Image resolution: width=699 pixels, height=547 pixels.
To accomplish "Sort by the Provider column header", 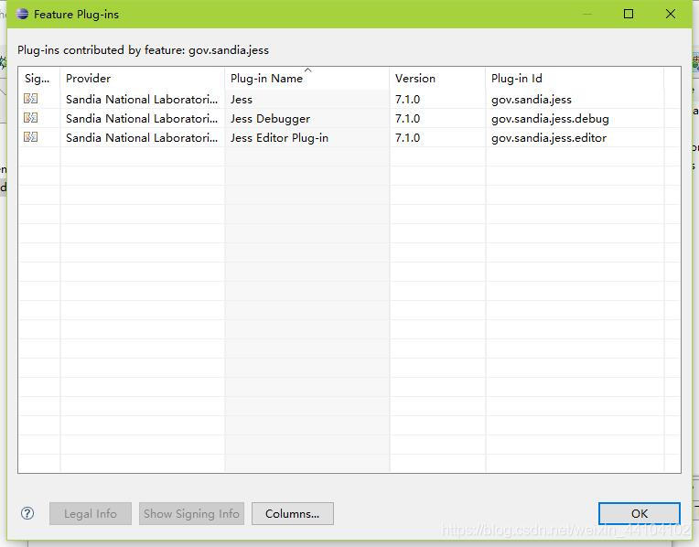I will [142, 79].
